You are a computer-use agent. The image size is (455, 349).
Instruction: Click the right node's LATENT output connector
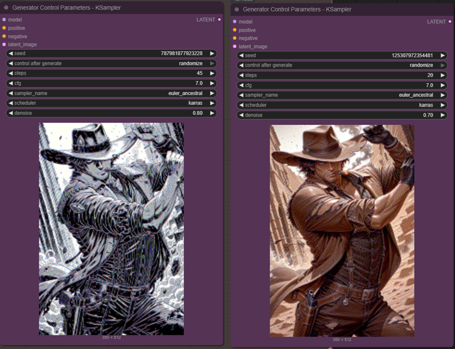click(450, 22)
